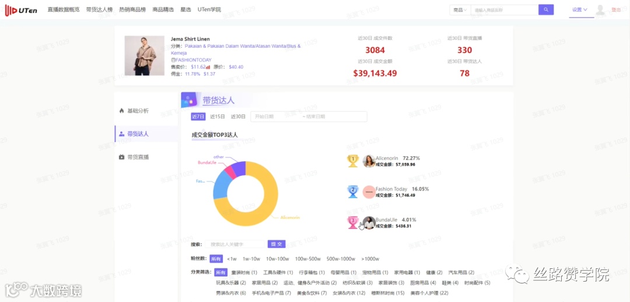Filter by 女装&内衣 (12) category
Viewport: 630px width, 302px height.
pyautogui.click(x=349, y=293)
